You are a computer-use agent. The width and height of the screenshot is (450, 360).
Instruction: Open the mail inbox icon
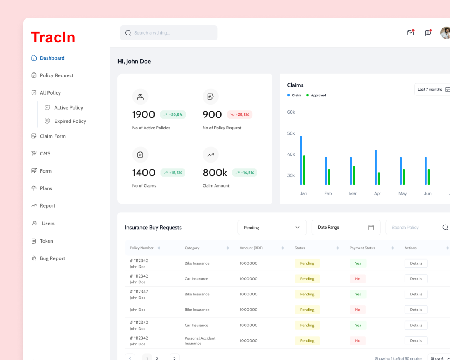[x=411, y=33]
